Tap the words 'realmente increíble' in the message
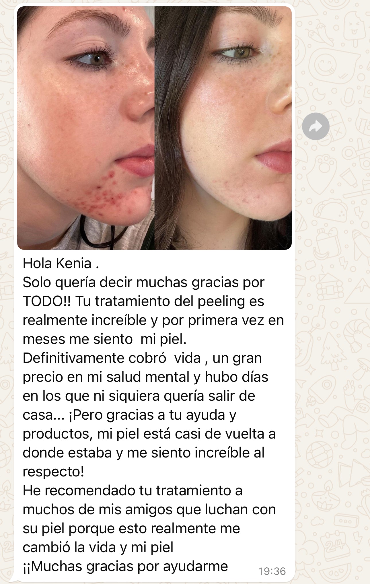The image size is (370, 584). [85, 320]
